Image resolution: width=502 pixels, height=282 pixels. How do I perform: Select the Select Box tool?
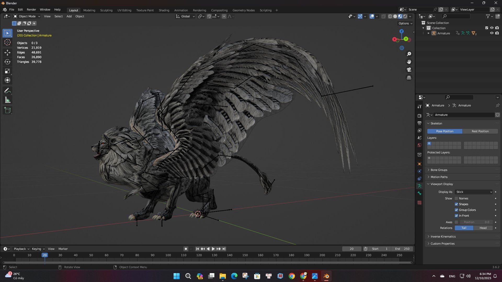click(x=7, y=33)
